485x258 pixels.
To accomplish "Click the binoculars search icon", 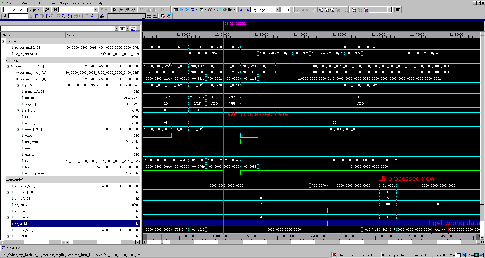I will (56, 10).
